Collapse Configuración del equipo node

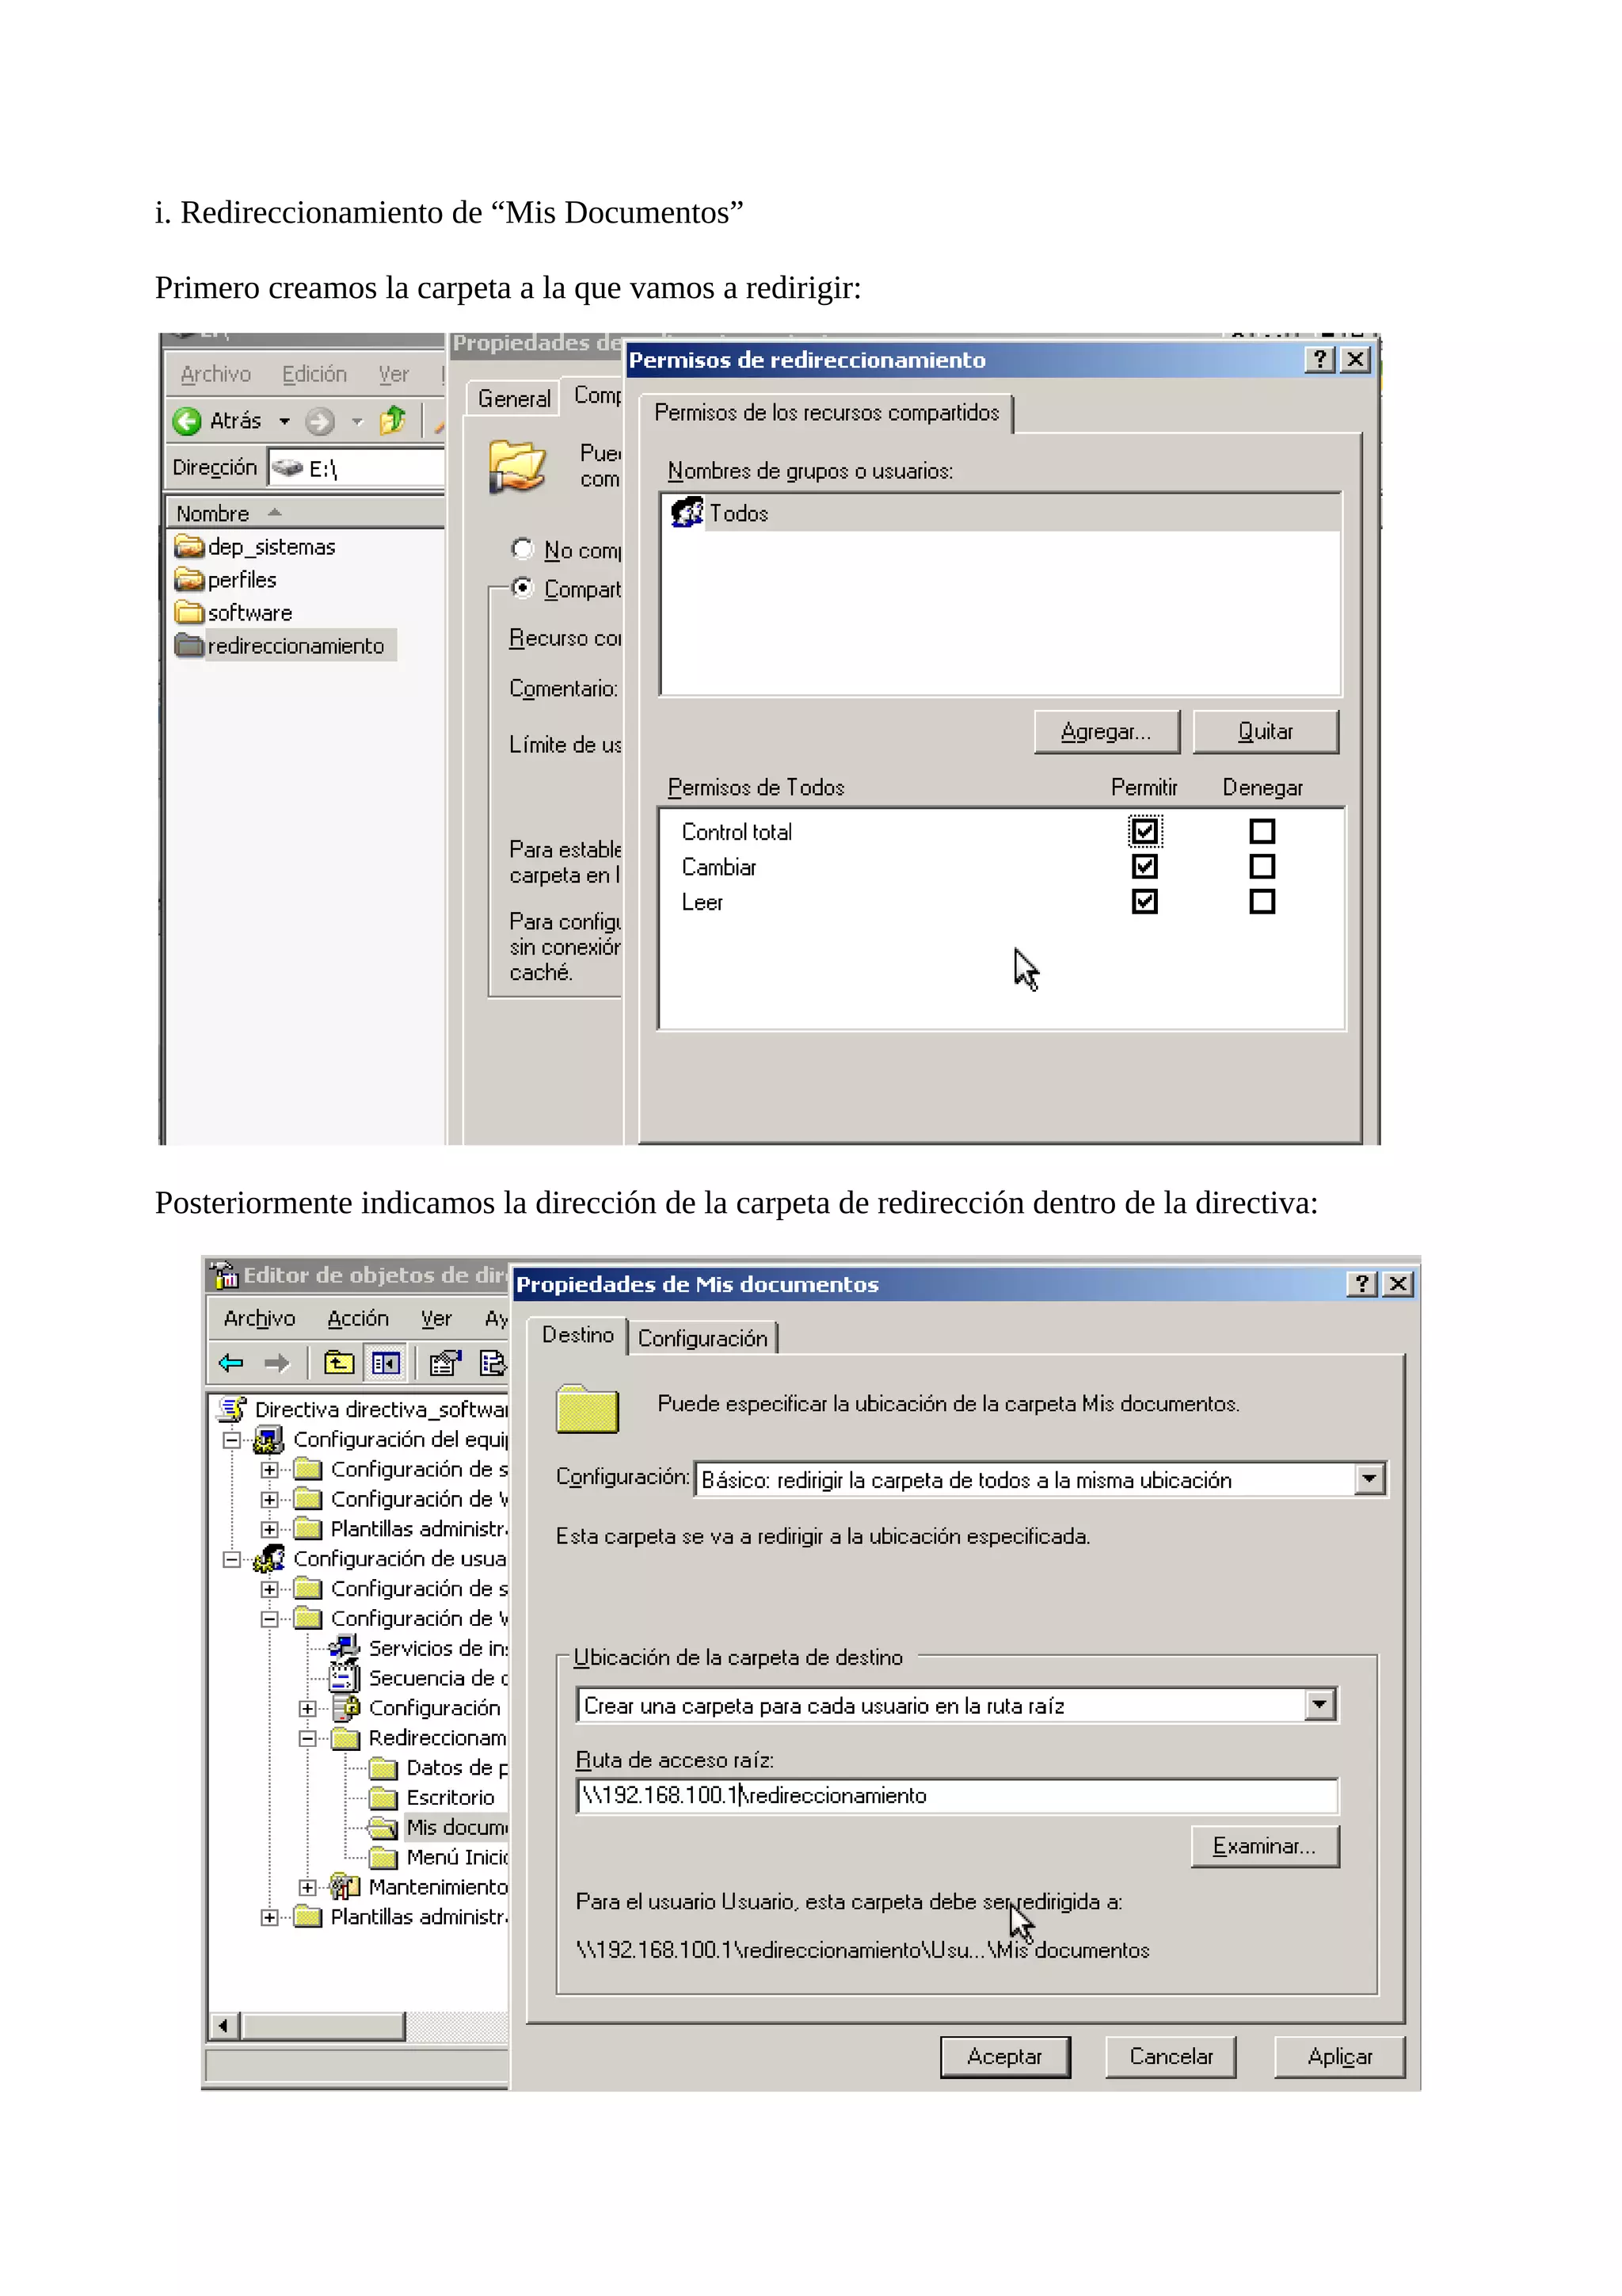tap(232, 1440)
